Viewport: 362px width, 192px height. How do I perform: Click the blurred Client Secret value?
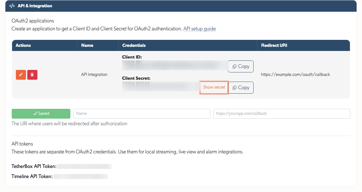(x=161, y=87)
